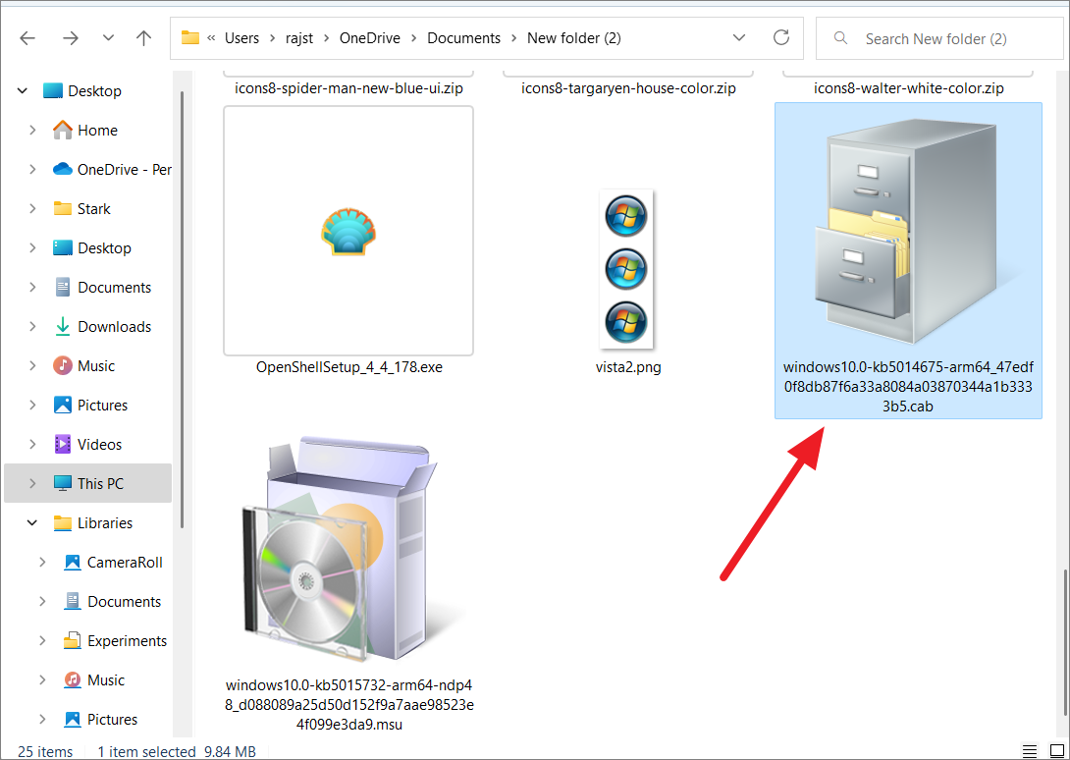Viewport: 1070px width, 760px height.
Task: Collapse the Libraries tree node
Action: point(32,523)
